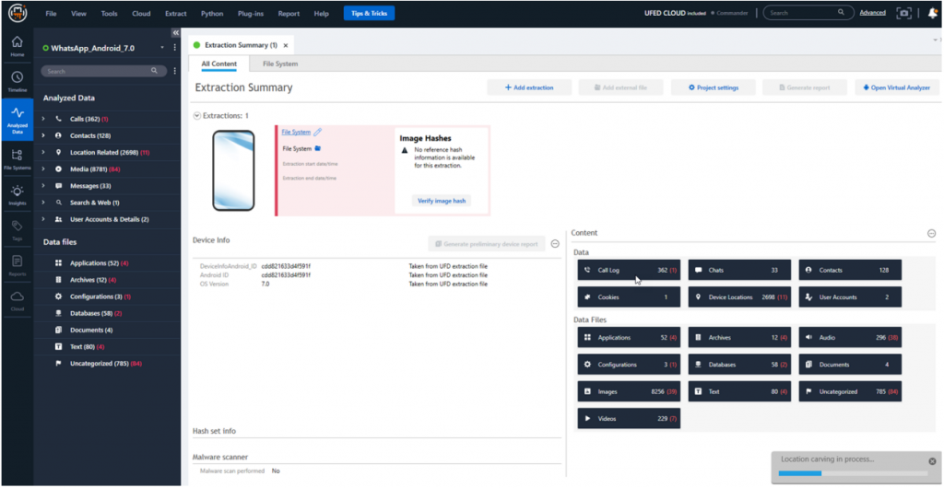Click the Add extraction button

tap(529, 87)
